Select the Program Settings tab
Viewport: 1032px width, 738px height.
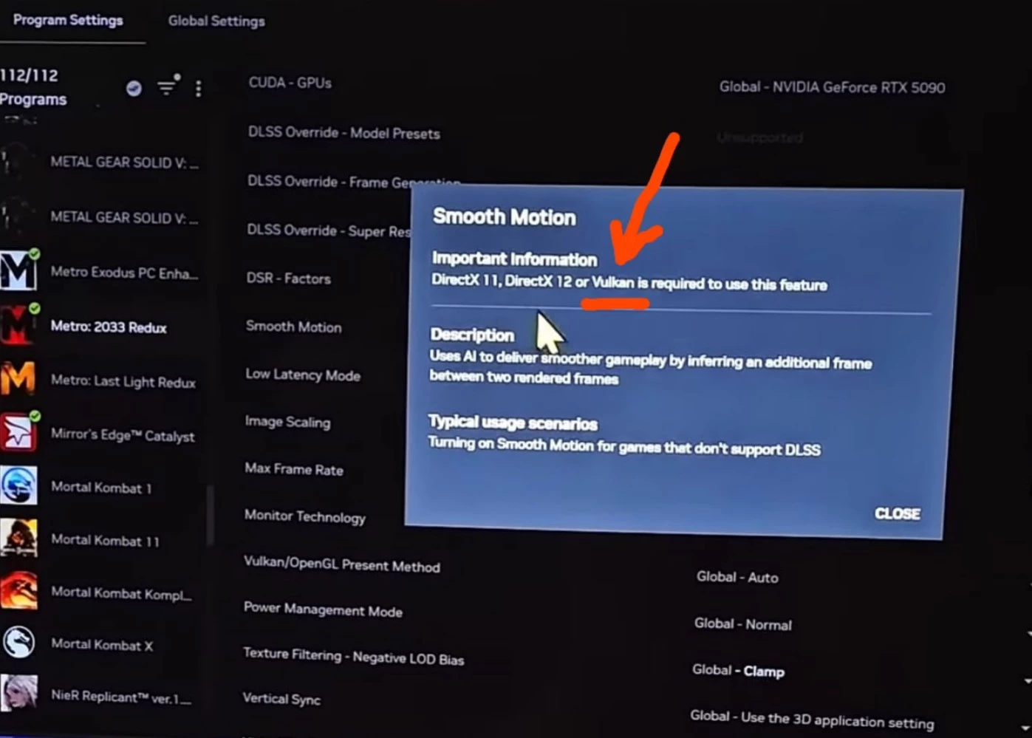click(x=68, y=21)
